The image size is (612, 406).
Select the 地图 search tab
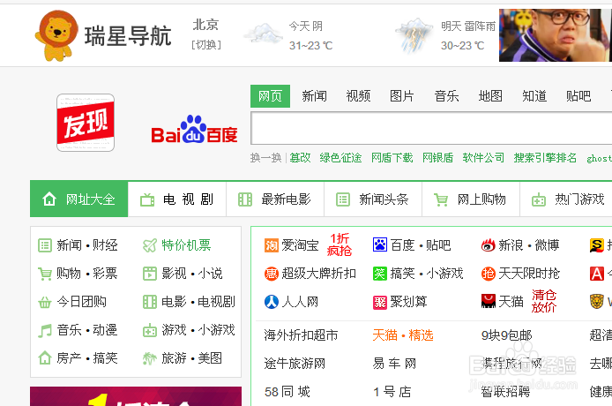[x=490, y=95]
